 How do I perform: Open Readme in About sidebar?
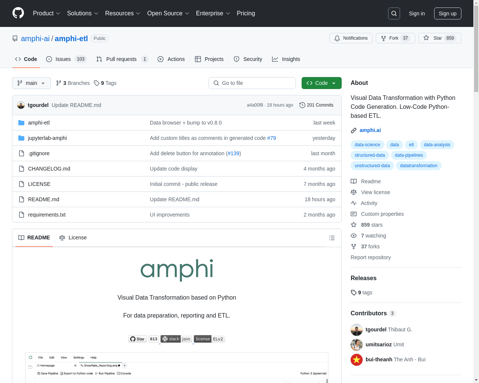pyautogui.click(x=366, y=181)
